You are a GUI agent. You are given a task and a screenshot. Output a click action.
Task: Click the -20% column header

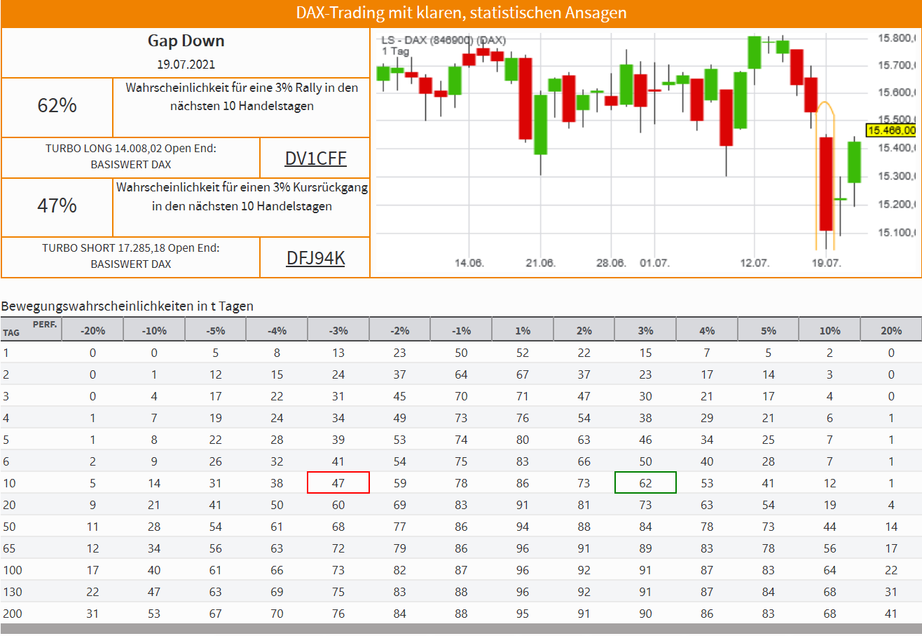[x=92, y=330]
